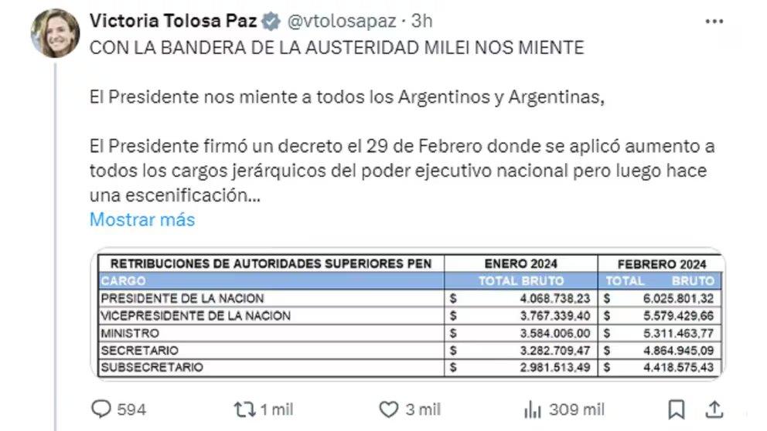Click the retweet arrows icon
This screenshot has height=431, width=767.
coord(244,409)
